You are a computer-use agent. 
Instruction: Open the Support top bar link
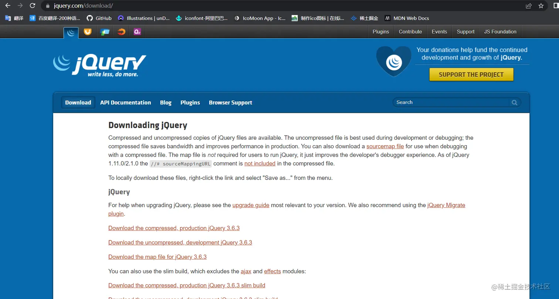pos(465,32)
